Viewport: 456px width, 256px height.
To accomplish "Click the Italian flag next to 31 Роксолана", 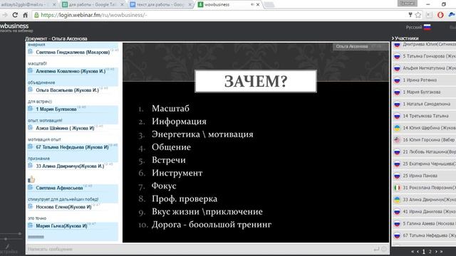I will [x=397, y=188].
